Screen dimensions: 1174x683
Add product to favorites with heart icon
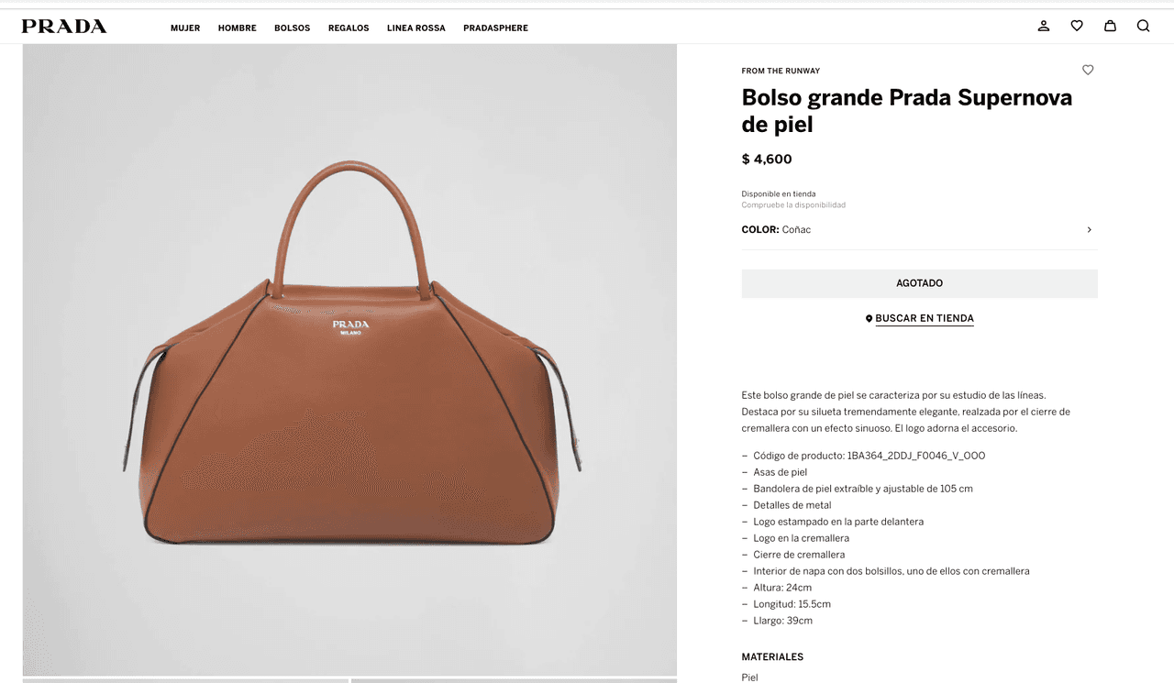point(1088,71)
